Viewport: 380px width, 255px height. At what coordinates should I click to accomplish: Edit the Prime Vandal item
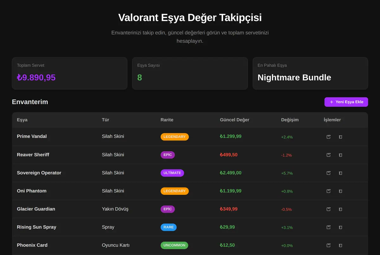point(328,137)
